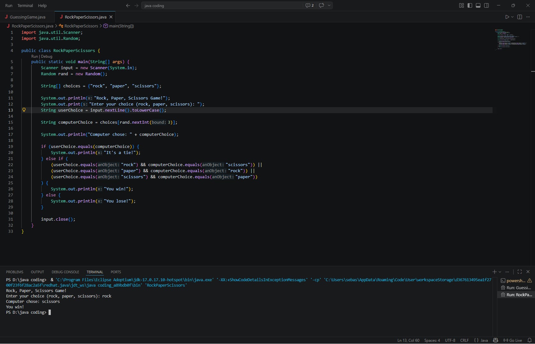
Task: Expand the chat dropdown beside the search bar
Action: coord(329,5)
